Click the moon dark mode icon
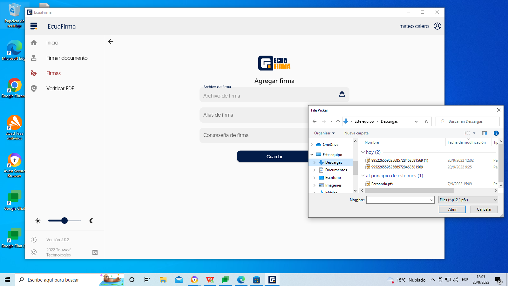 (91, 221)
